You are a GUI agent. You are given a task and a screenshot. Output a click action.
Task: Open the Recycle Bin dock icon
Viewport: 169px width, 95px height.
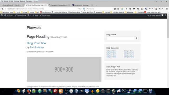pos(77,91)
